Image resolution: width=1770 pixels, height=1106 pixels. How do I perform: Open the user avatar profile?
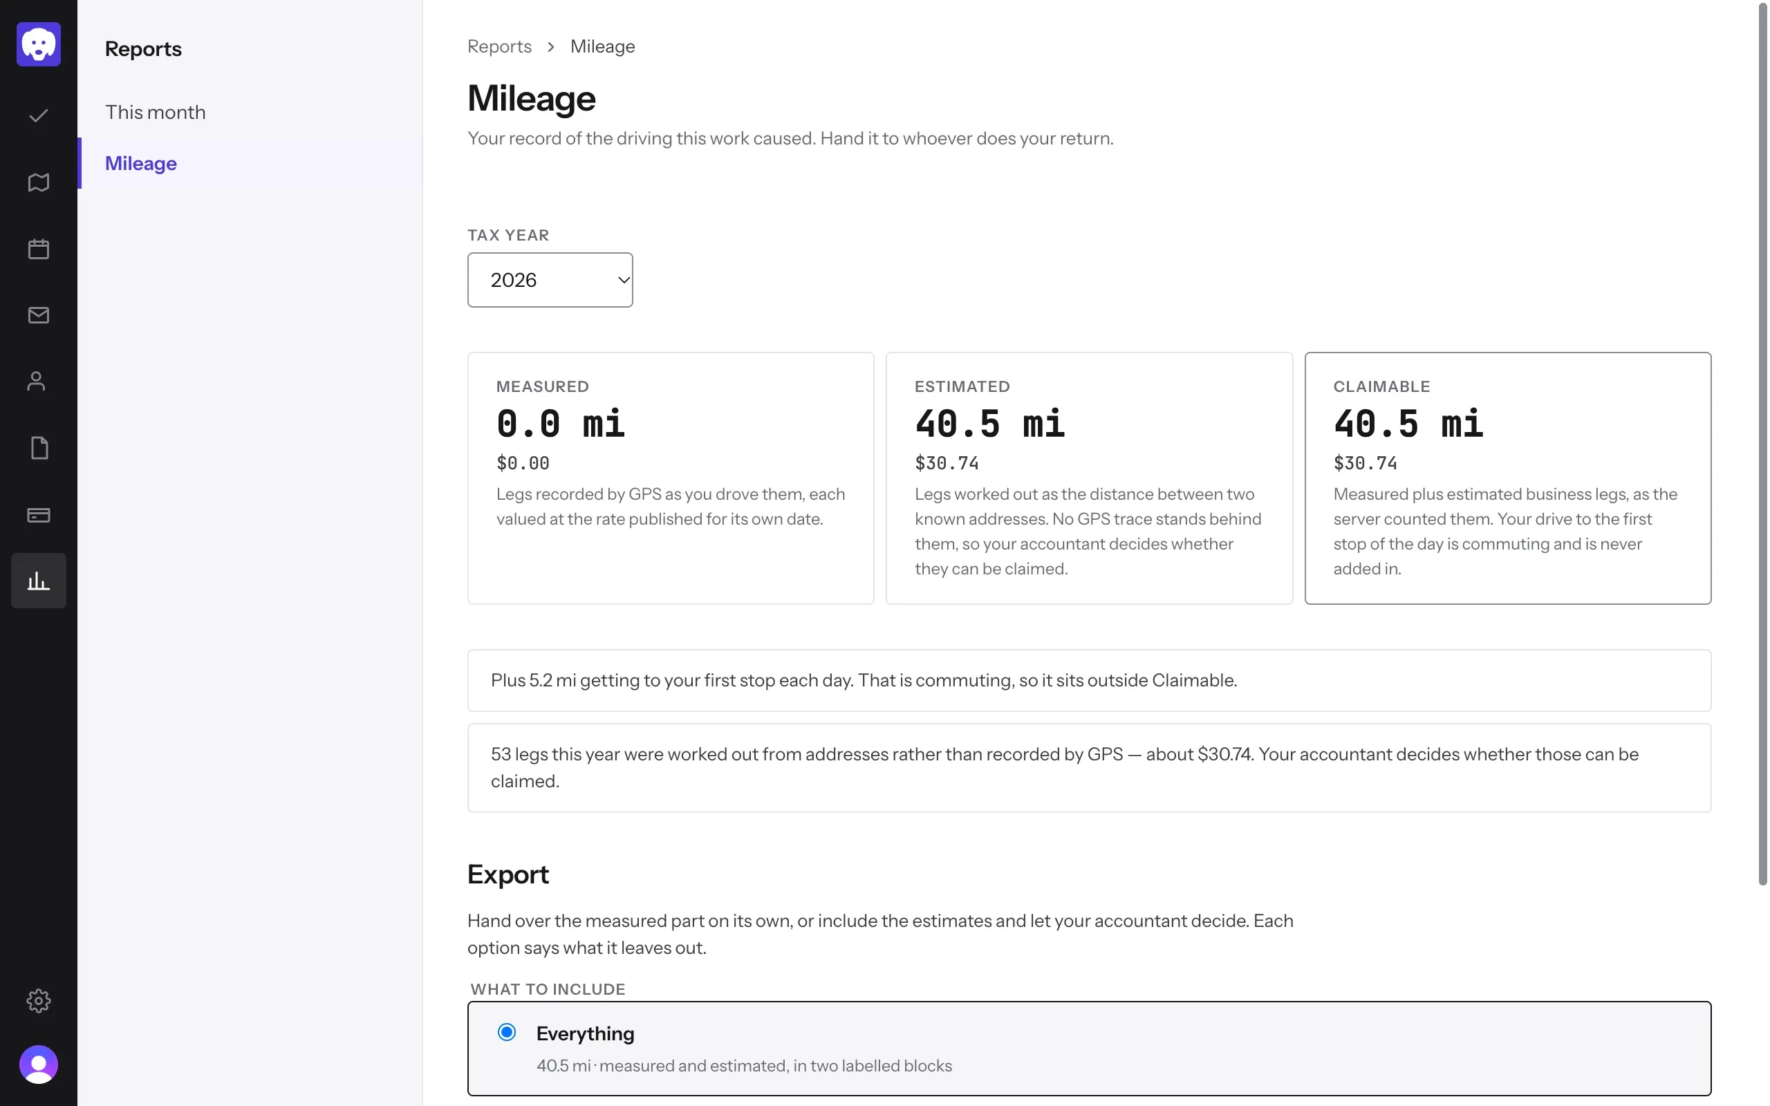39,1065
